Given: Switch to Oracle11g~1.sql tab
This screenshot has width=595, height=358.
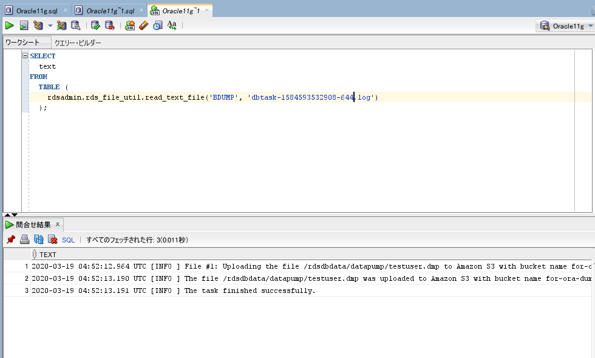Looking at the screenshot, I should coord(110,11).
